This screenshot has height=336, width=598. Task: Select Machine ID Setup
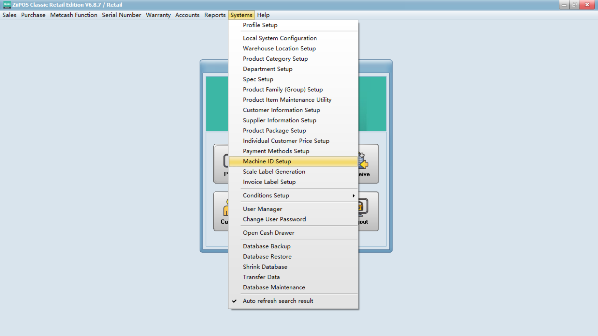(x=267, y=161)
